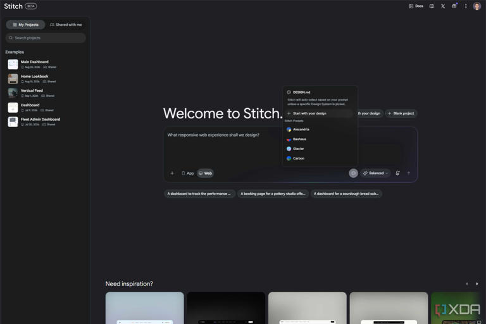Click the DESIGN.md header in popup

(299, 92)
